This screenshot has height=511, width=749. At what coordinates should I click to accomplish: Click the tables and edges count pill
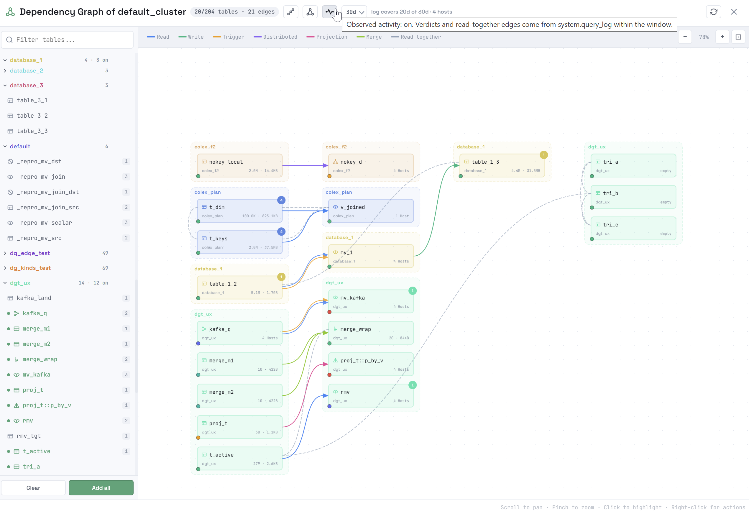pyautogui.click(x=234, y=12)
